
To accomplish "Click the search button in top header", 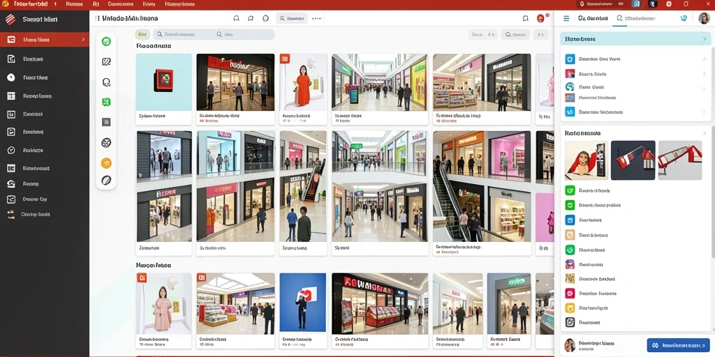I will [x=292, y=19].
